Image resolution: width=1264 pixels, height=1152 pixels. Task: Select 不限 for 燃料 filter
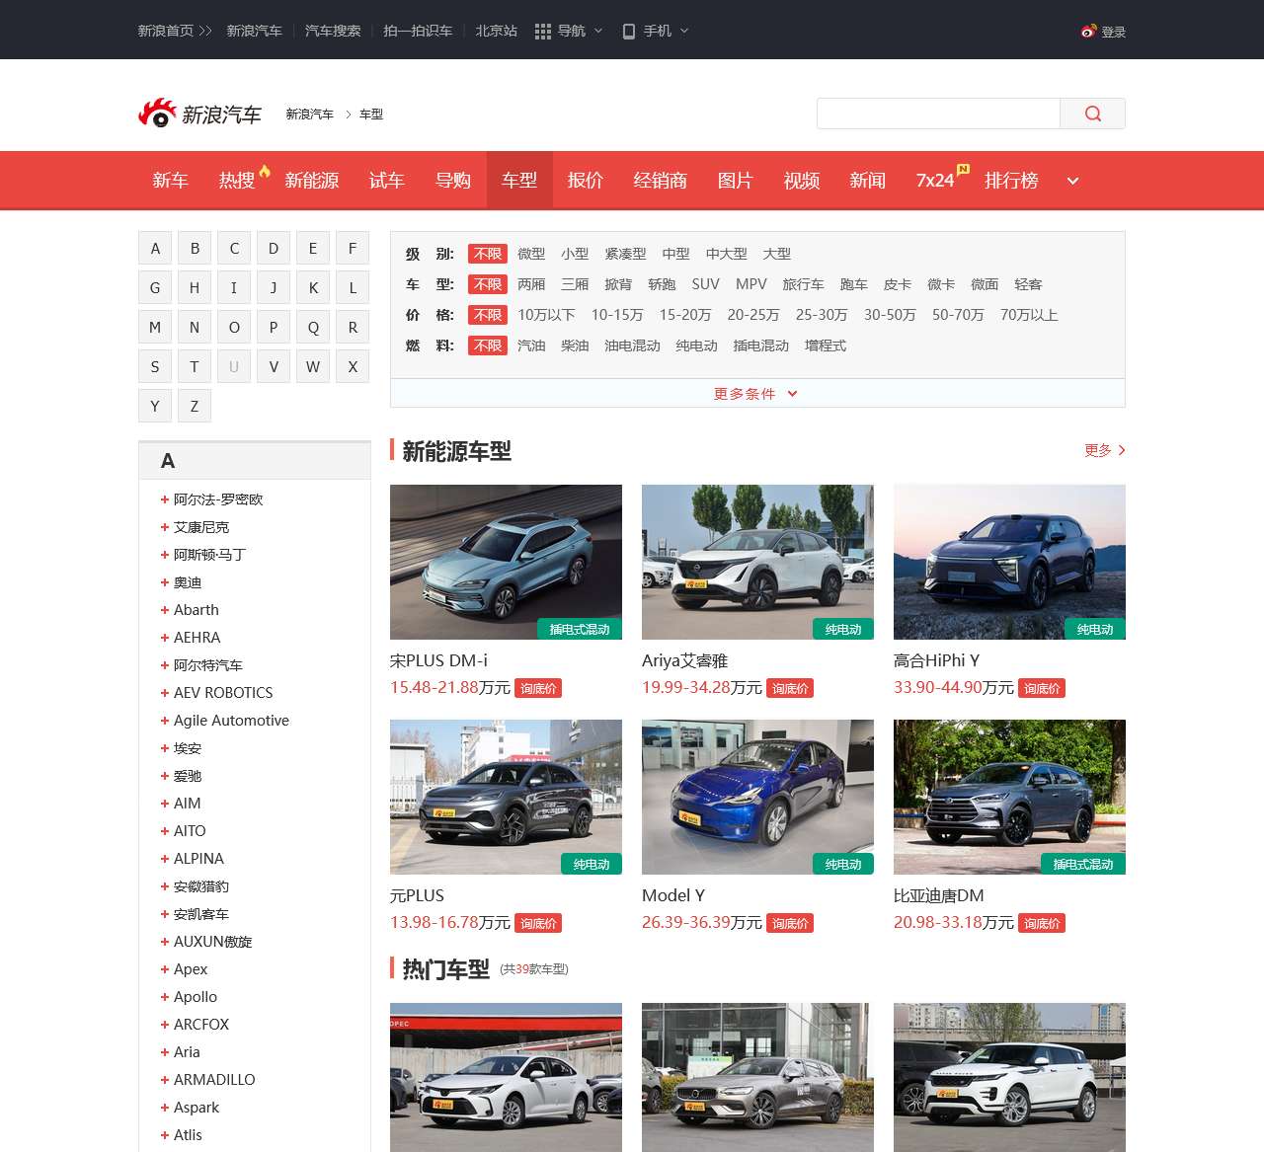click(x=488, y=346)
